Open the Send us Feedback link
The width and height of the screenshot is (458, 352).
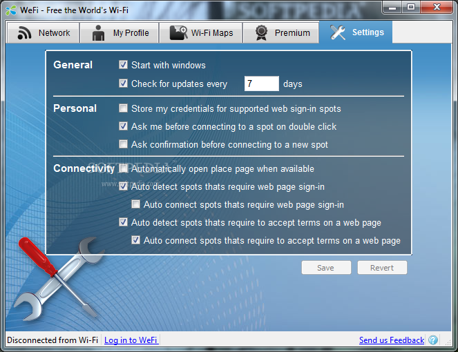[x=392, y=340]
